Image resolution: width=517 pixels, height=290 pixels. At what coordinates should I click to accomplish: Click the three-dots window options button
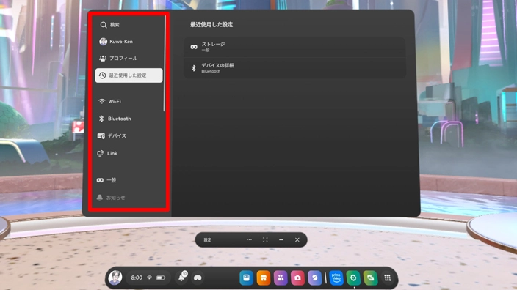click(249, 239)
